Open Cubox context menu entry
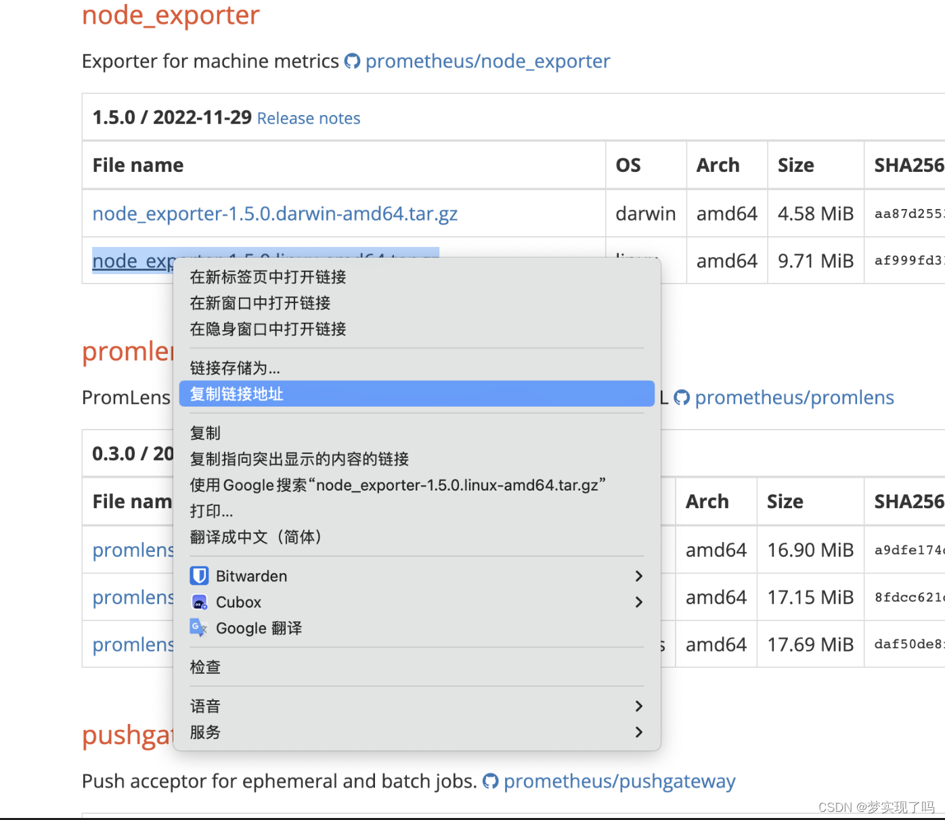945x820 pixels. coord(416,602)
